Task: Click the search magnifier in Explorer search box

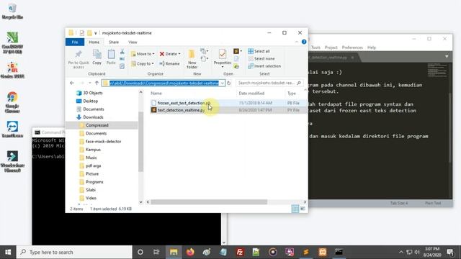Action: pyautogui.click(x=299, y=83)
